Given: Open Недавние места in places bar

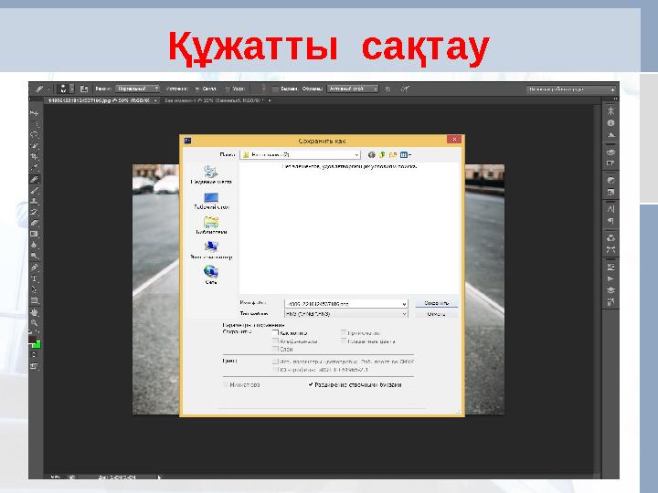Looking at the screenshot, I should click(x=211, y=174).
